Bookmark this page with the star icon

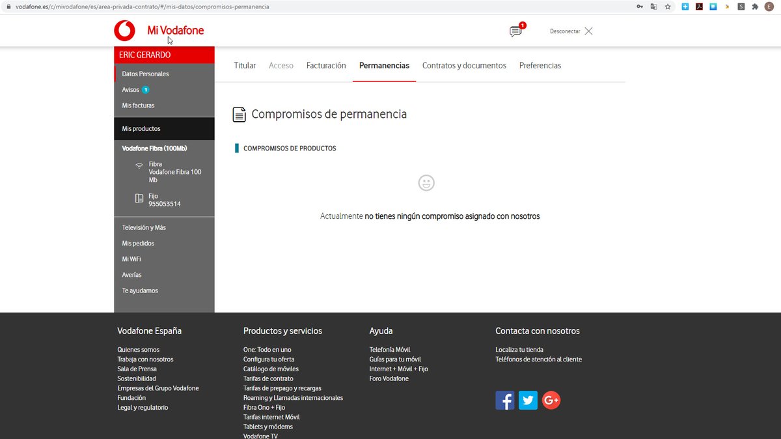(x=668, y=7)
